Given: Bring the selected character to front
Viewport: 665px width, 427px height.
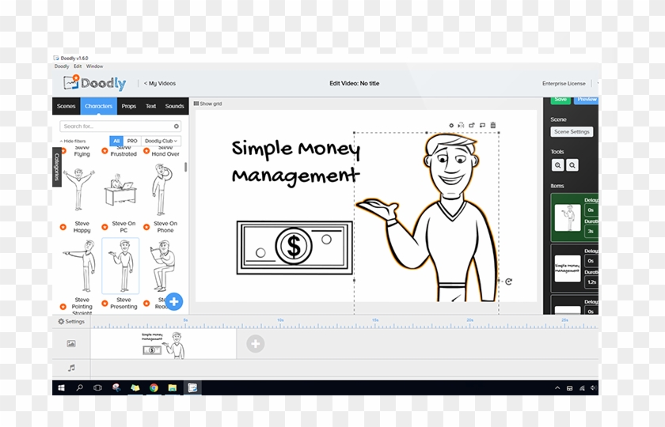Looking at the screenshot, I should [x=472, y=126].
